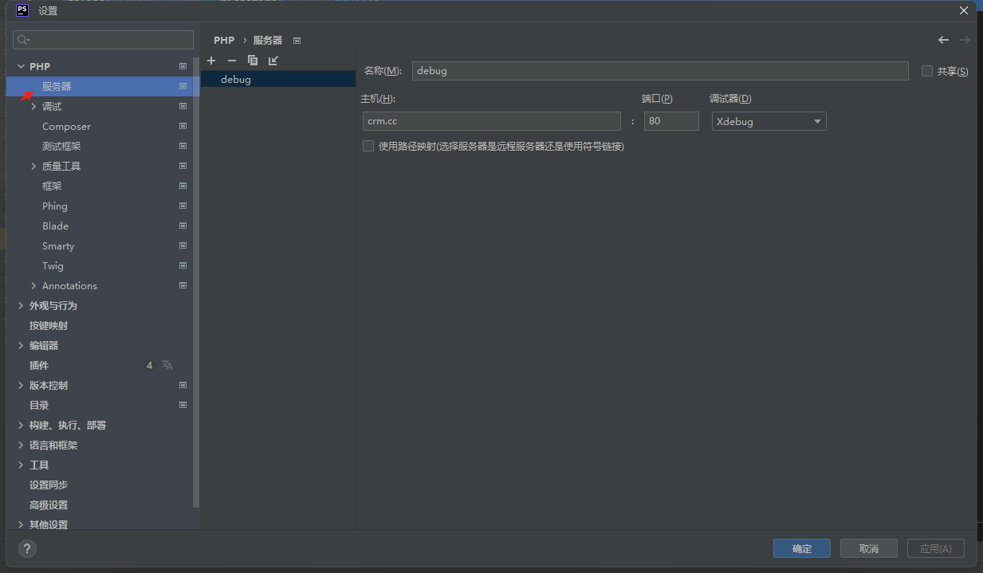This screenshot has height=573, width=983.
Task: Click the 确定 button
Action: 801,548
